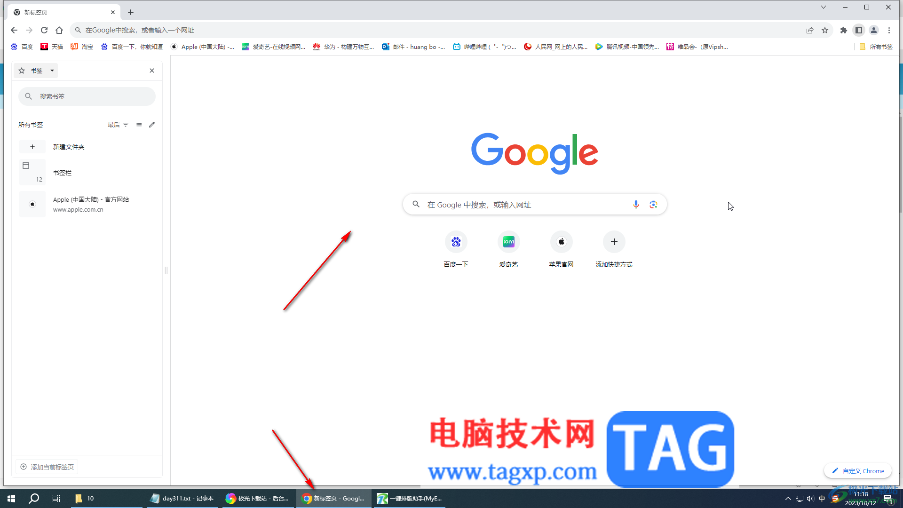903x508 pixels.
Task: Open the profile avatar menu
Action: coord(874,30)
